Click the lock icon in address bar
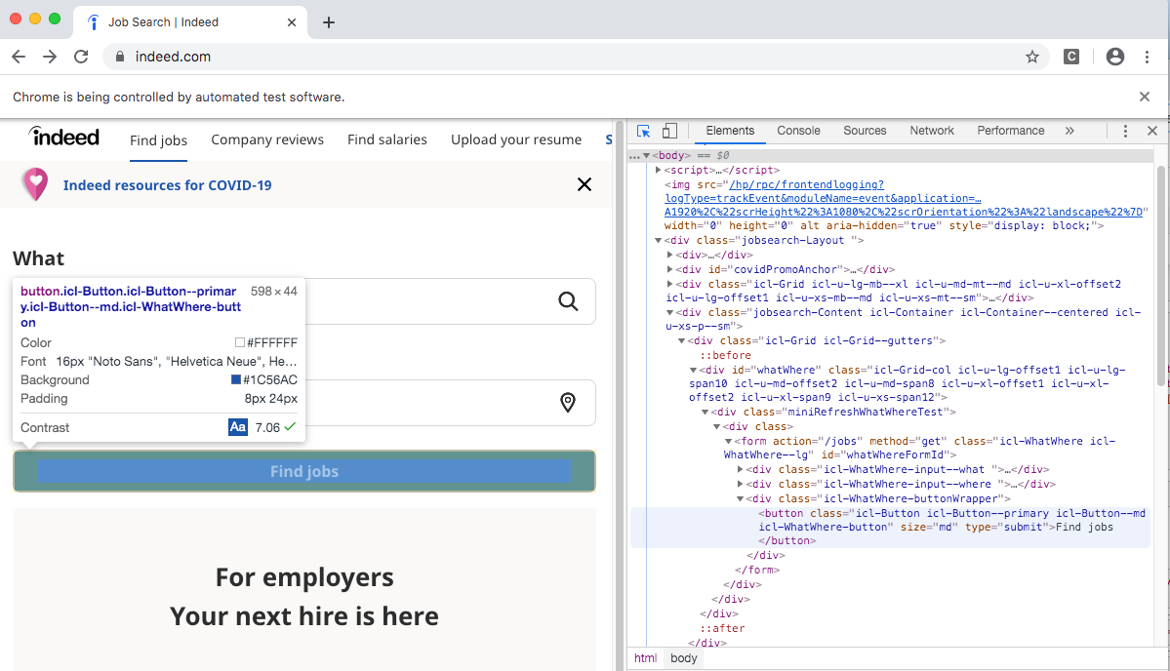The image size is (1170, 671). 120,57
